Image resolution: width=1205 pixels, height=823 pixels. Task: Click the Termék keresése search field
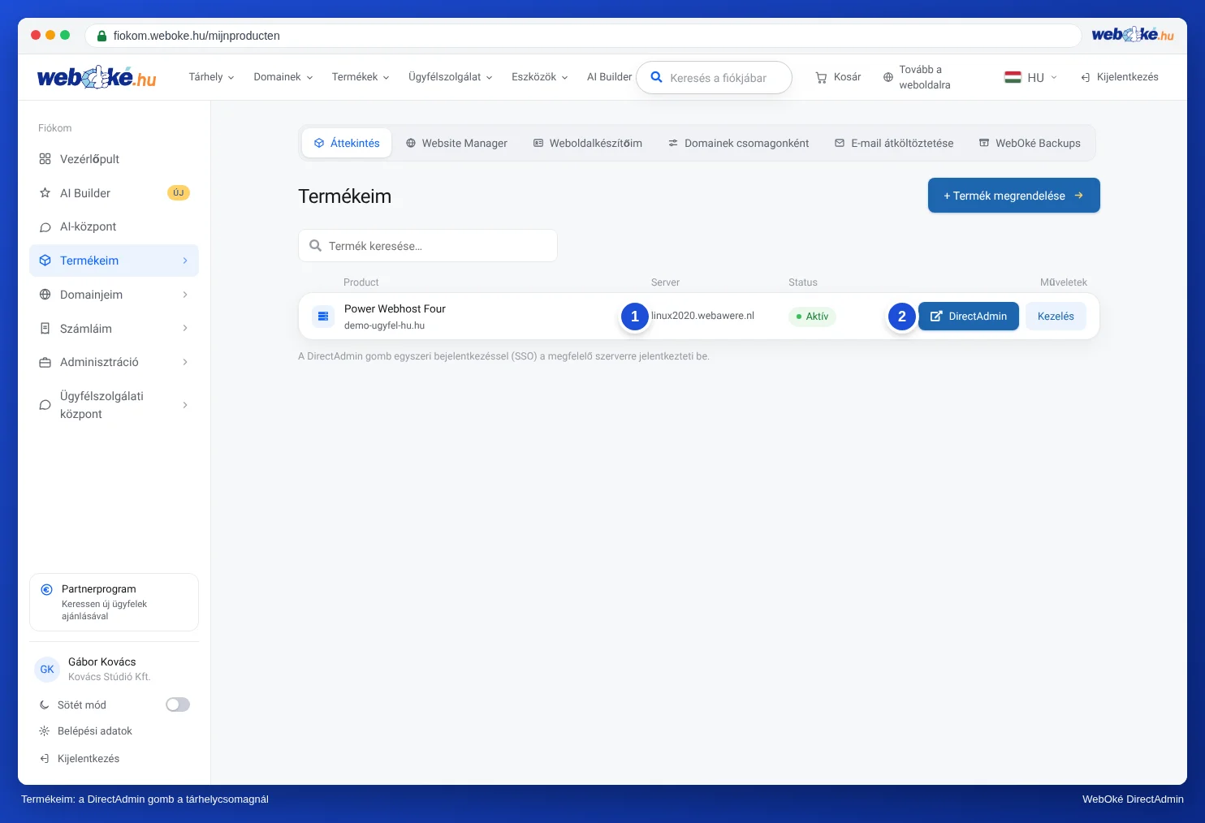pos(428,246)
